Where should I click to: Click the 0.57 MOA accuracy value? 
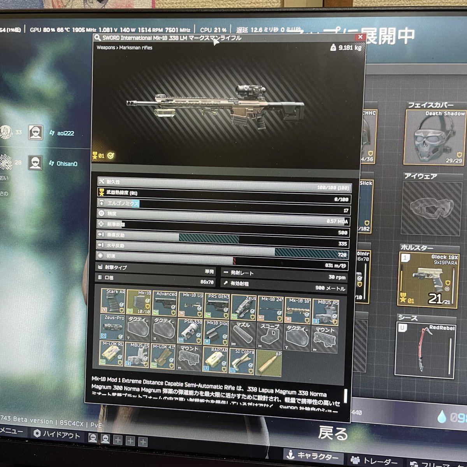pos(337,221)
